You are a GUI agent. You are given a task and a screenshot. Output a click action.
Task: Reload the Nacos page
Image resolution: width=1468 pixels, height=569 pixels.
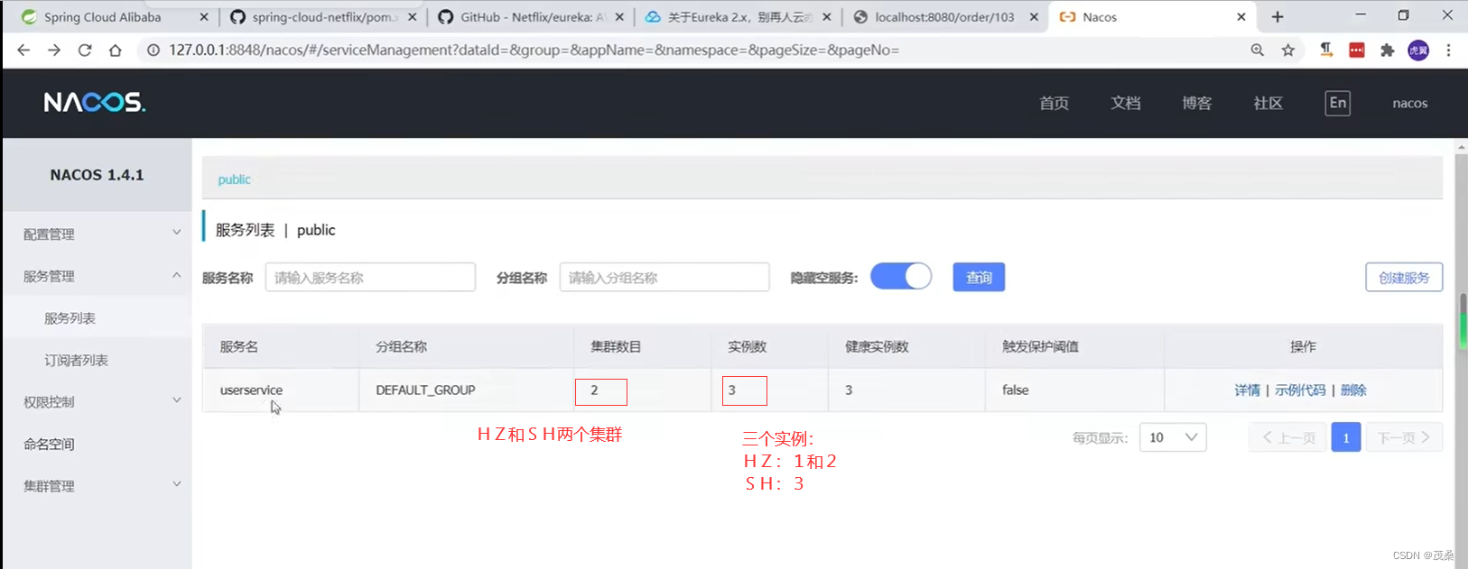tap(85, 50)
